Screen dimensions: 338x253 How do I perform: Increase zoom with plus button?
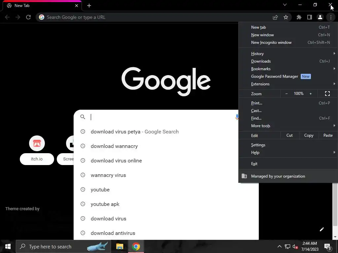click(x=311, y=94)
